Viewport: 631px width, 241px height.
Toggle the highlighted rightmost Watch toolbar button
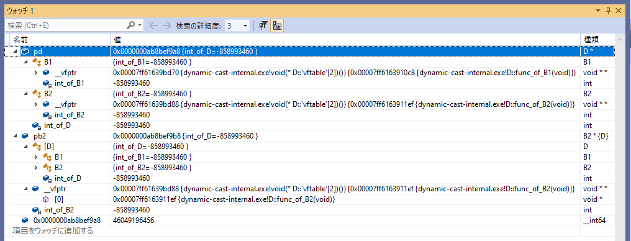tap(276, 25)
